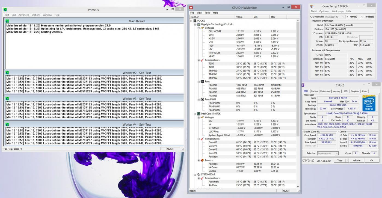382x198 pixels.
Task: Collapse the Gigabyte Technology tree node
Action: click(195, 24)
